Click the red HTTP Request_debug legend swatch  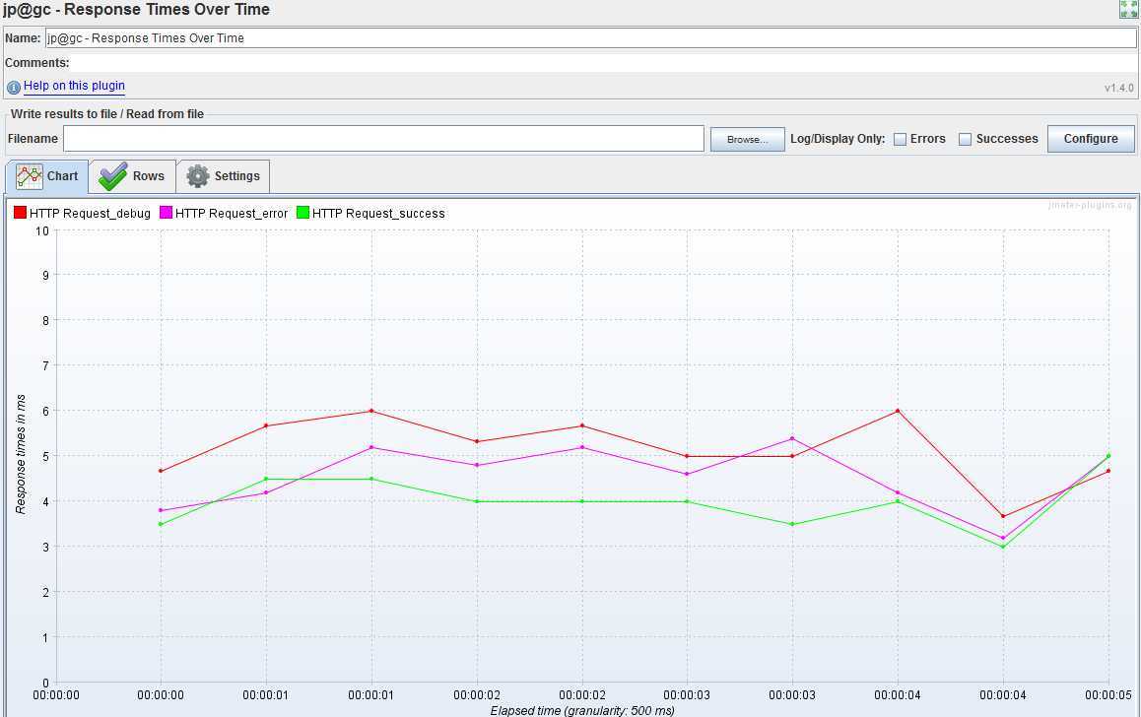[x=21, y=213]
